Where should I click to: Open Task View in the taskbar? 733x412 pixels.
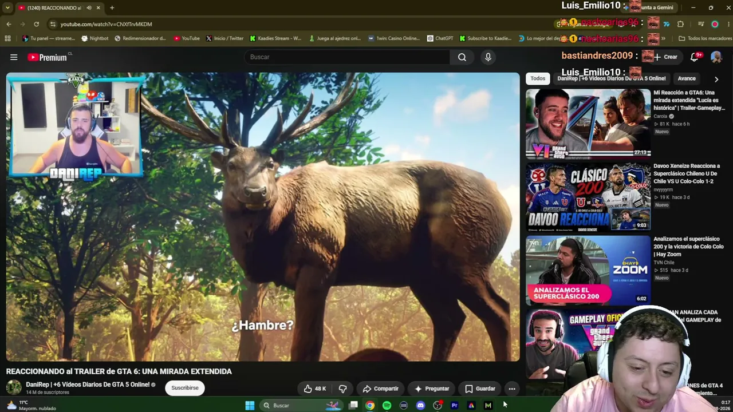(353, 405)
